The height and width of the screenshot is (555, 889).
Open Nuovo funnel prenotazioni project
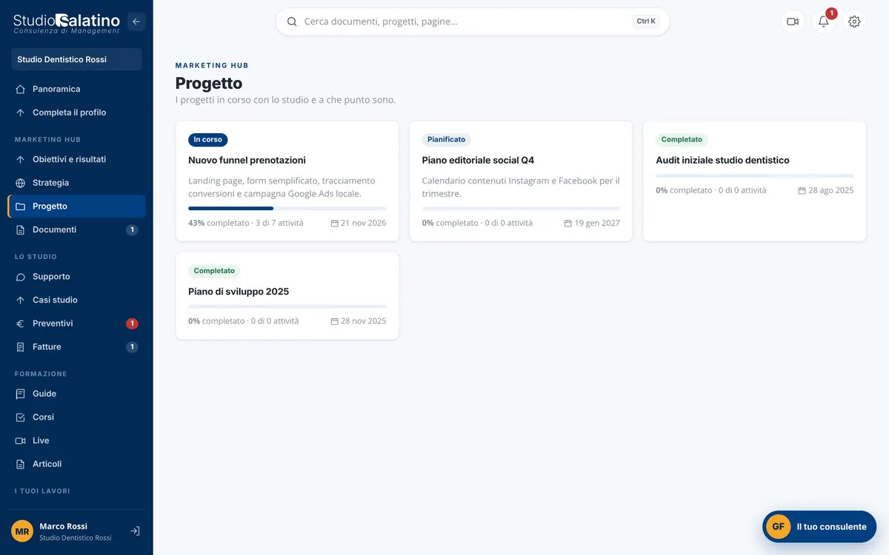287,181
